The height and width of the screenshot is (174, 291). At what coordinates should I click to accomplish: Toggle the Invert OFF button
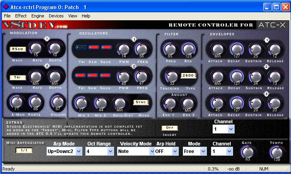[169, 128]
